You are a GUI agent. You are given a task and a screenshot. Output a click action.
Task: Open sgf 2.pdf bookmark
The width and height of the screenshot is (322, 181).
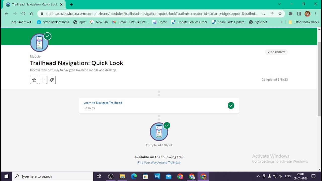(258, 22)
